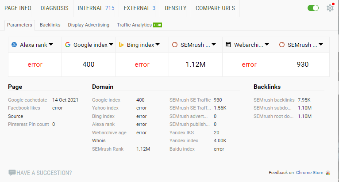
Task: Switch to the DENSITY tab
Action: point(176,8)
